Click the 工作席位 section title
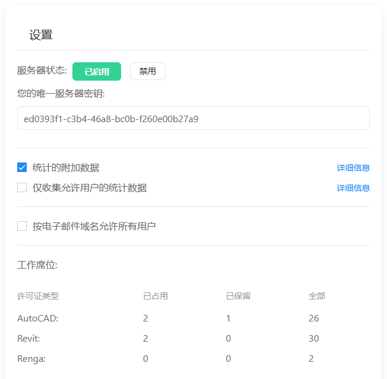387x379 pixels. tap(37, 265)
